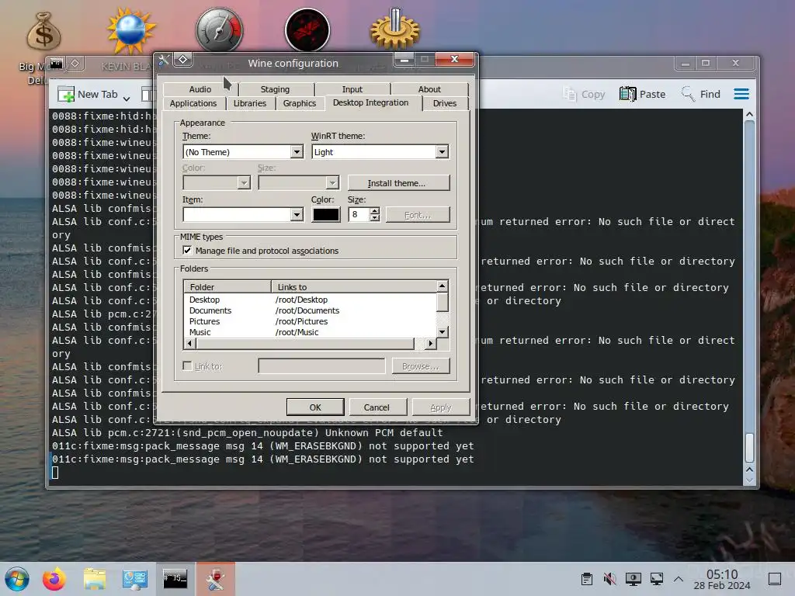Click the terminal window title bar icon
Viewport: 795px width, 596px height.
point(56,64)
